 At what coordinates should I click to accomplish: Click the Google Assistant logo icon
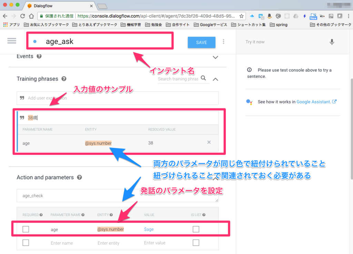pyautogui.click(x=249, y=102)
